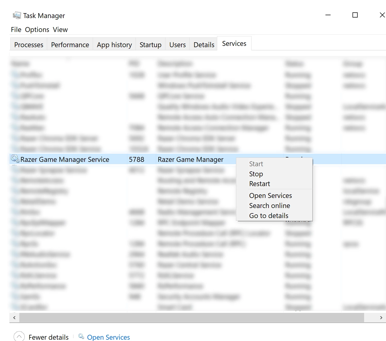Select the Razer Game Manager Service row name
Image resolution: width=386 pixels, height=341 pixels.
(65, 160)
